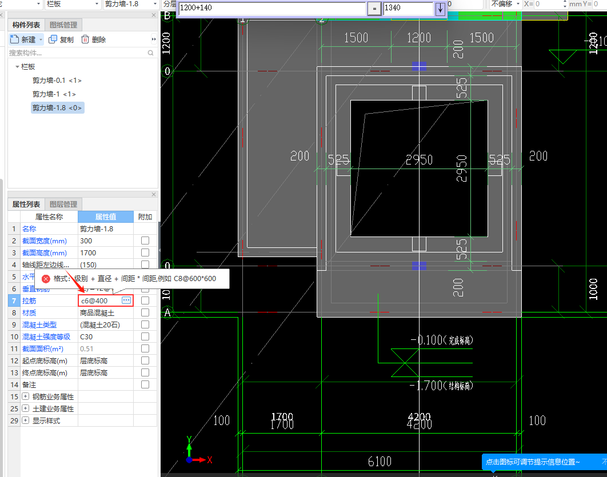Click the 复制 (Copy) component icon
Viewport: 607px width, 477px height.
pos(53,39)
